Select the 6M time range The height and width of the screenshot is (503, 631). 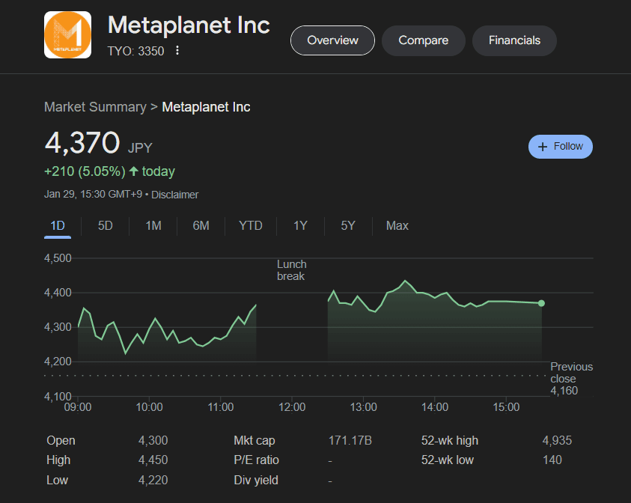201,225
